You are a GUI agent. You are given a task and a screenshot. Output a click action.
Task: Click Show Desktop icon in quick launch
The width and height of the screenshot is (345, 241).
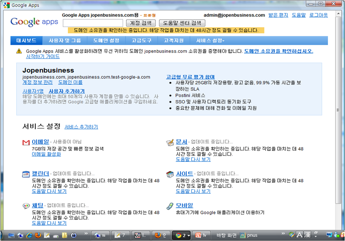[x=11, y=236]
